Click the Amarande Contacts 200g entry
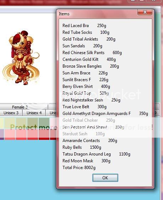This screenshot has width=163, height=200. click(x=90, y=141)
